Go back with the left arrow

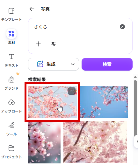[32, 9]
